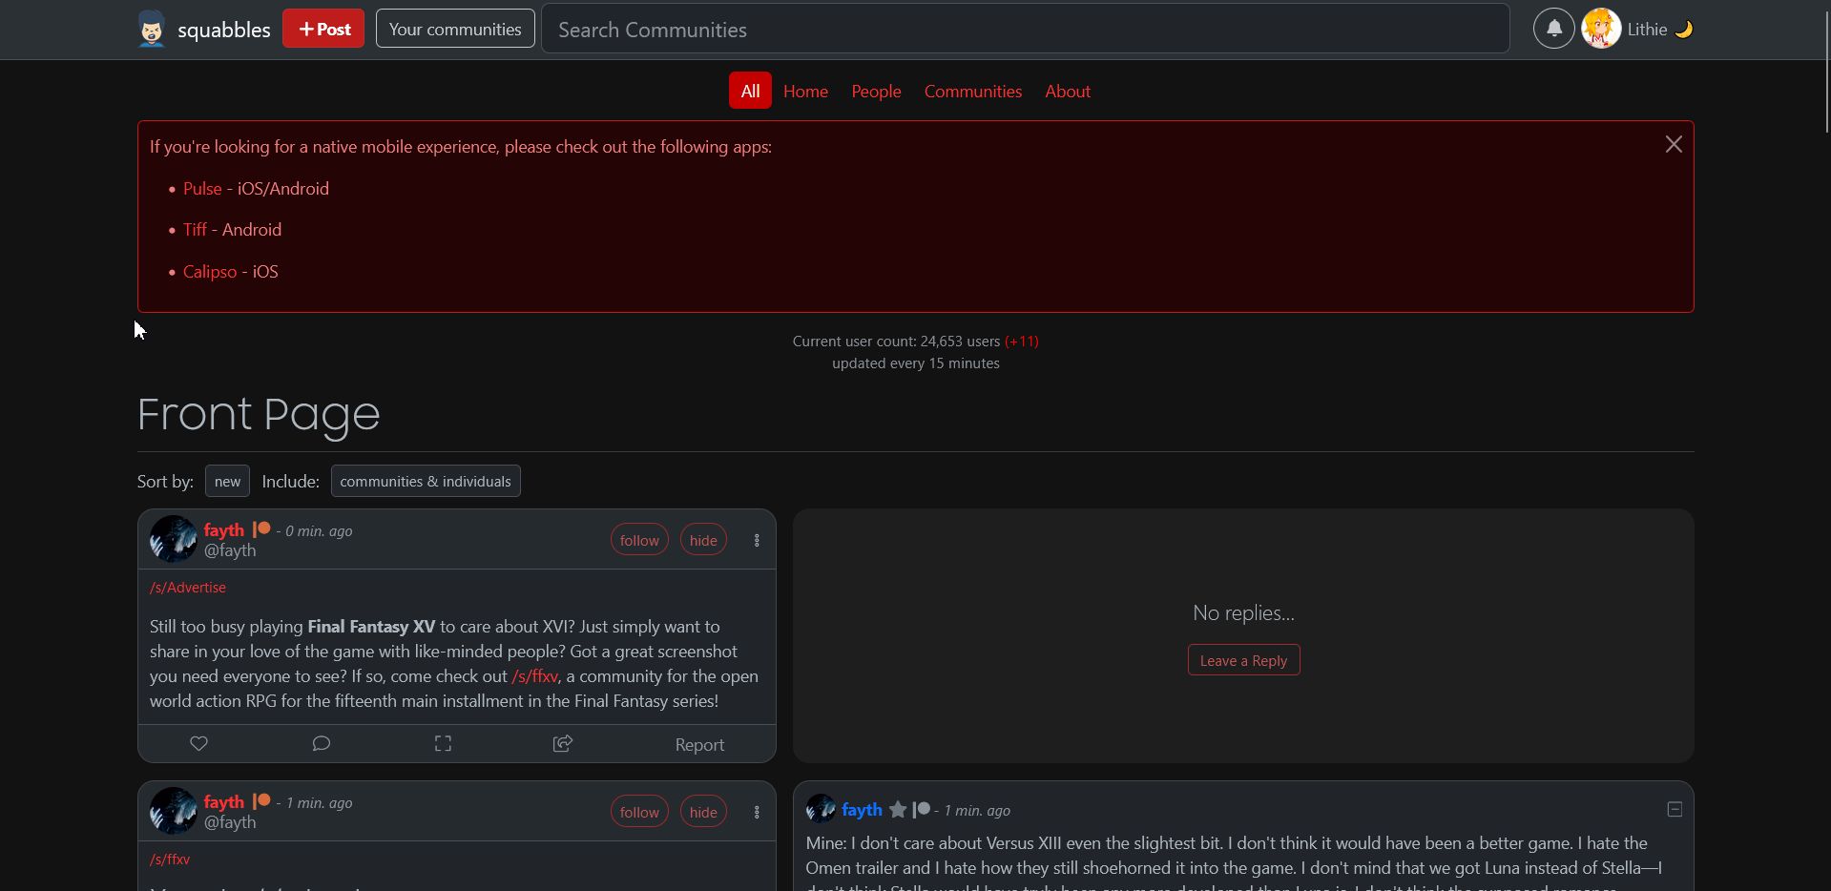Open the /s/Advertise community link

click(188, 587)
